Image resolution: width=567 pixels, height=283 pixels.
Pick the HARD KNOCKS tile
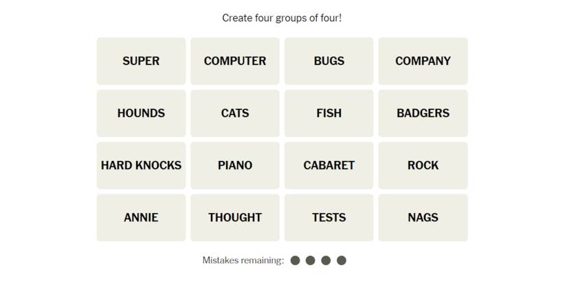[141, 165]
